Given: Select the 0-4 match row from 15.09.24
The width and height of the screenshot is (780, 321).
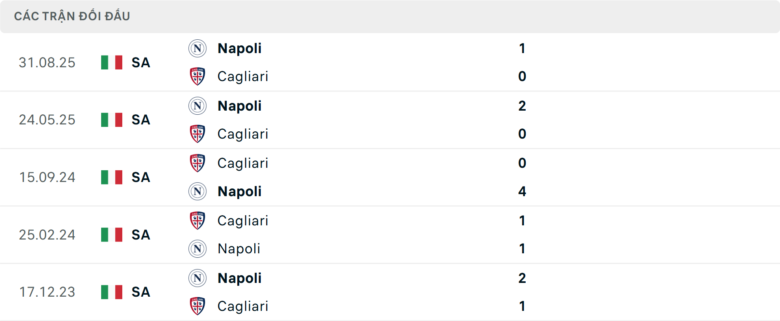Looking at the screenshot, I should coord(390,178).
